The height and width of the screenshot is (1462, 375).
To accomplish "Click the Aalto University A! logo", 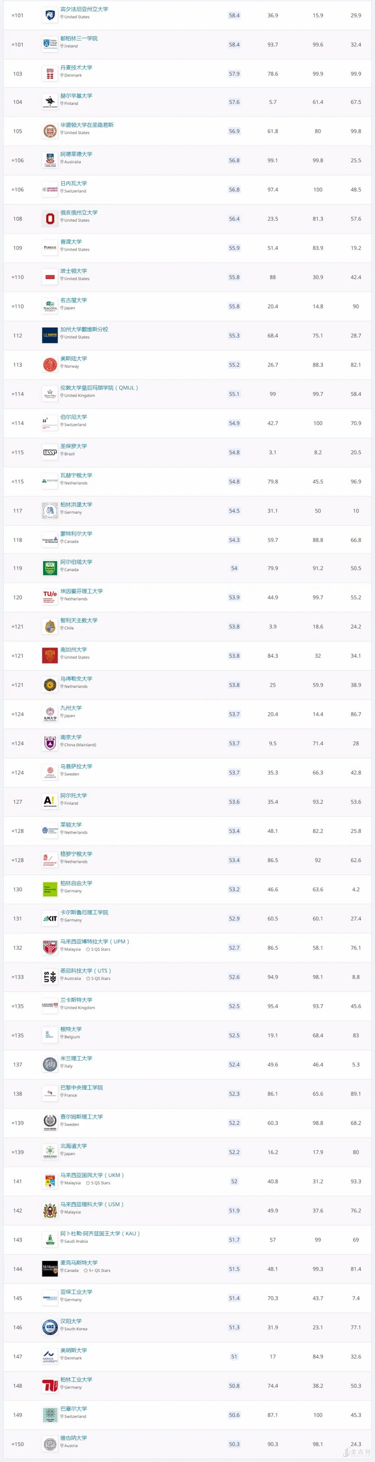I will [50, 801].
